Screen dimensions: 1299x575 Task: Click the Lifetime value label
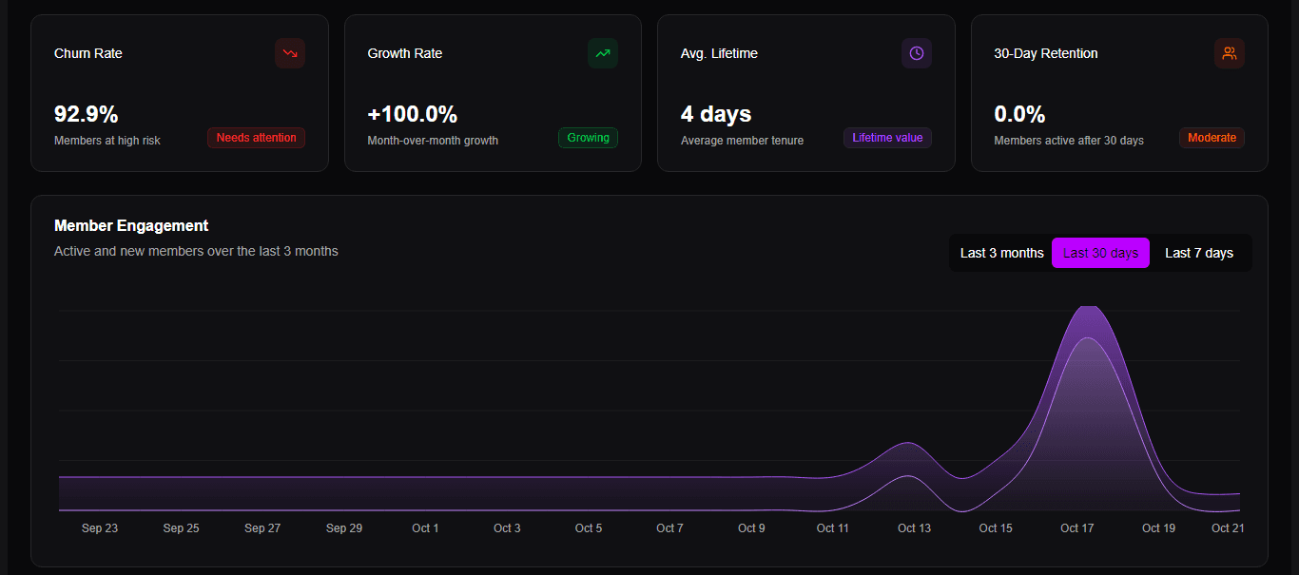pos(887,137)
